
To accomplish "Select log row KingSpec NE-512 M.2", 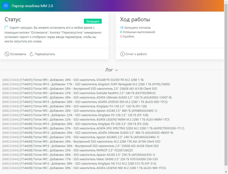I will [79, 164].
